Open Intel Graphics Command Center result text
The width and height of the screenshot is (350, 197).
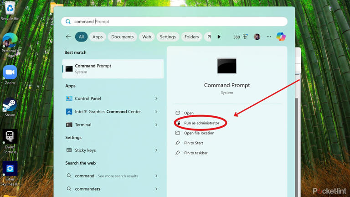(108, 111)
